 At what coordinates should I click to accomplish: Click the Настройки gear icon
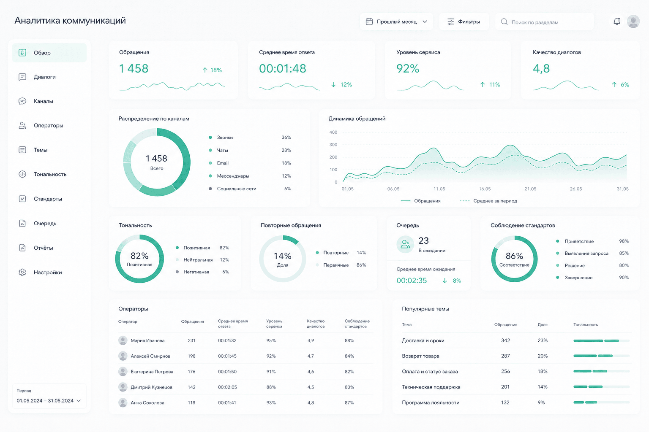pos(22,273)
